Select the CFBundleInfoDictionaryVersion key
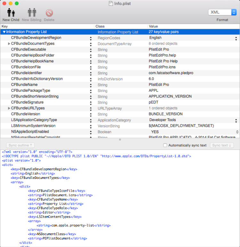 [37, 79]
